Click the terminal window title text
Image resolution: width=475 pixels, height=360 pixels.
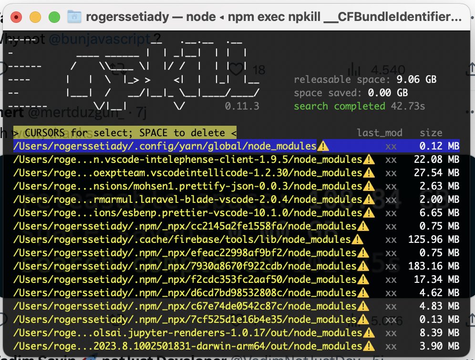tap(274, 17)
